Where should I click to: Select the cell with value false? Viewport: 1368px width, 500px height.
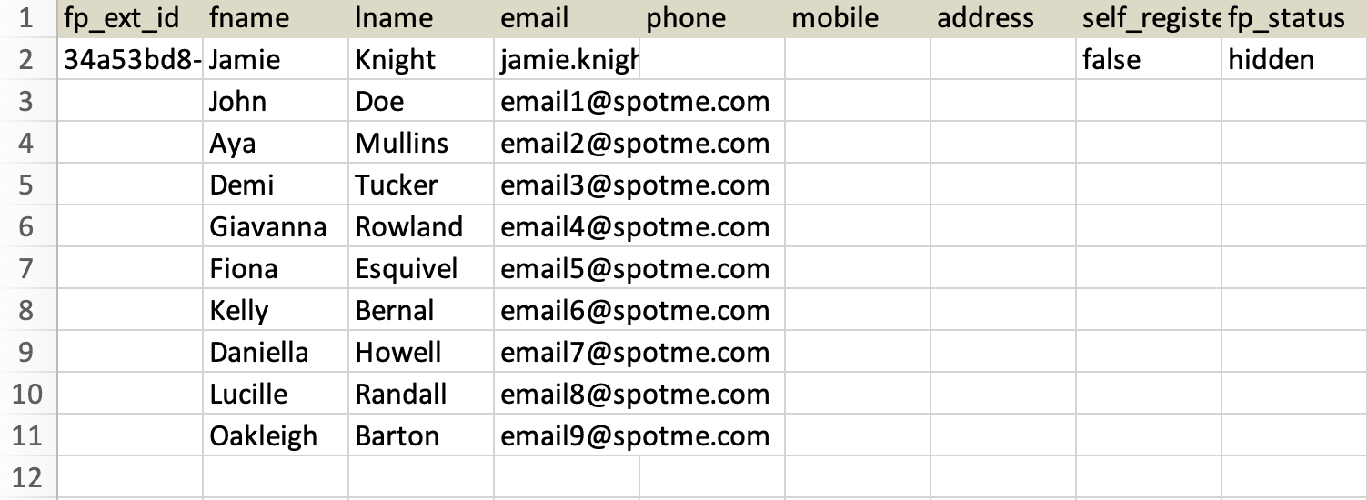[1149, 60]
